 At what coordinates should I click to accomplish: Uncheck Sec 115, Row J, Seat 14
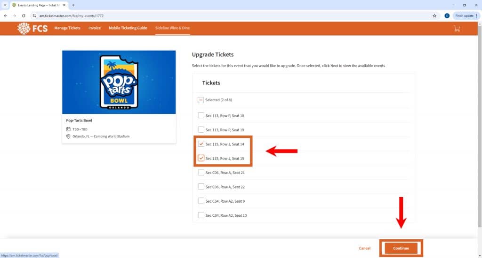pyautogui.click(x=201, y=144)
